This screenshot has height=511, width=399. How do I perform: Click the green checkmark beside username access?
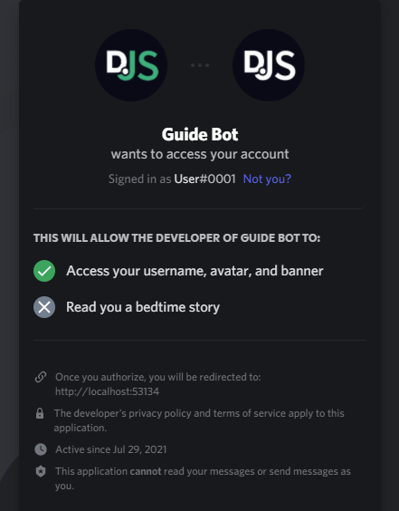pyautogui.click(x=44, y=271)
